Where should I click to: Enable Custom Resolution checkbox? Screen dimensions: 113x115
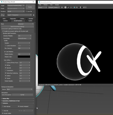[5, 46]
